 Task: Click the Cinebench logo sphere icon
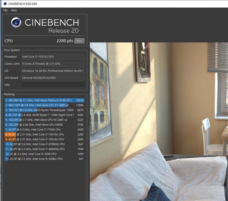click(16, 22)
